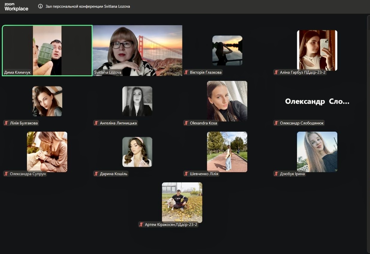Click the meeting title text in header
The width and height of the screenshot is (370, 254).
88,6
